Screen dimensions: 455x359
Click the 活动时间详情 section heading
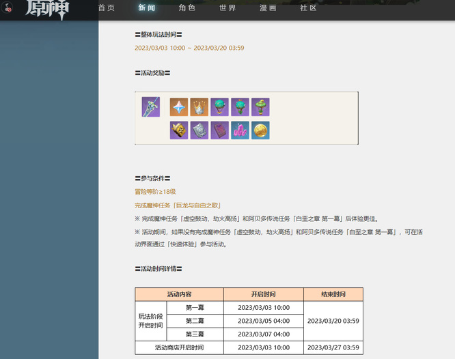click(158, 269)
